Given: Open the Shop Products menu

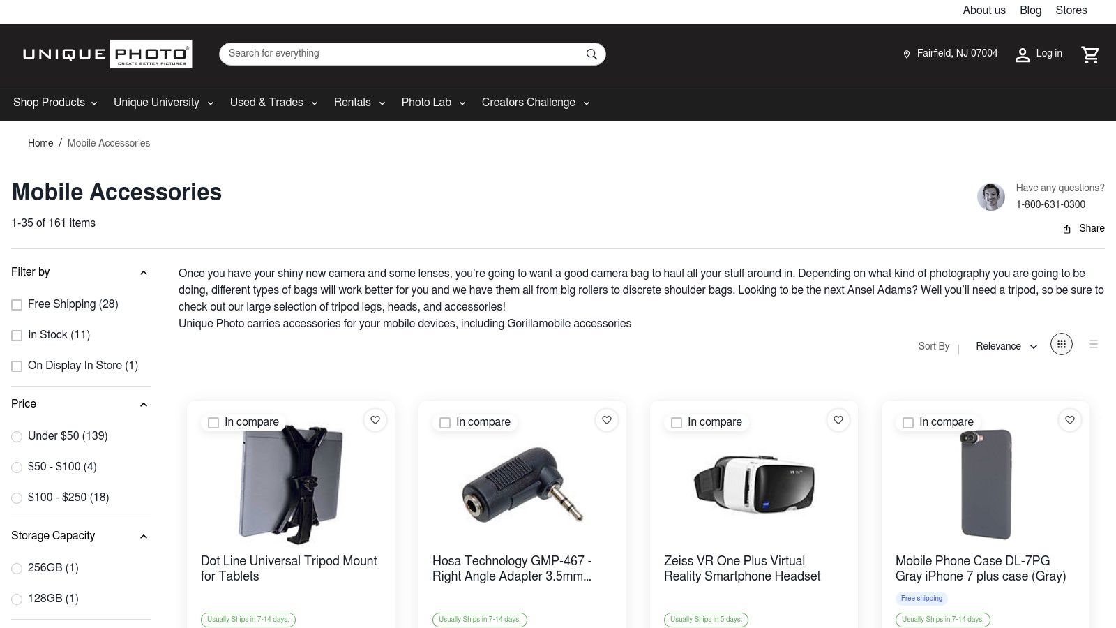Looking at the screenshot, I should [x=55, y=103].
